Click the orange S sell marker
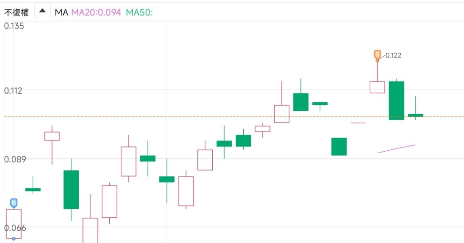 377,54
